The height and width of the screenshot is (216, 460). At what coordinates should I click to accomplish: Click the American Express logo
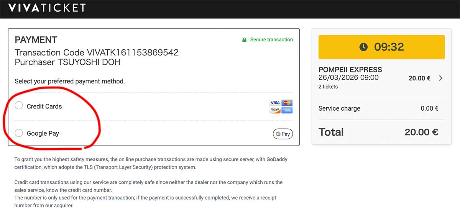(x=287, y=110)
